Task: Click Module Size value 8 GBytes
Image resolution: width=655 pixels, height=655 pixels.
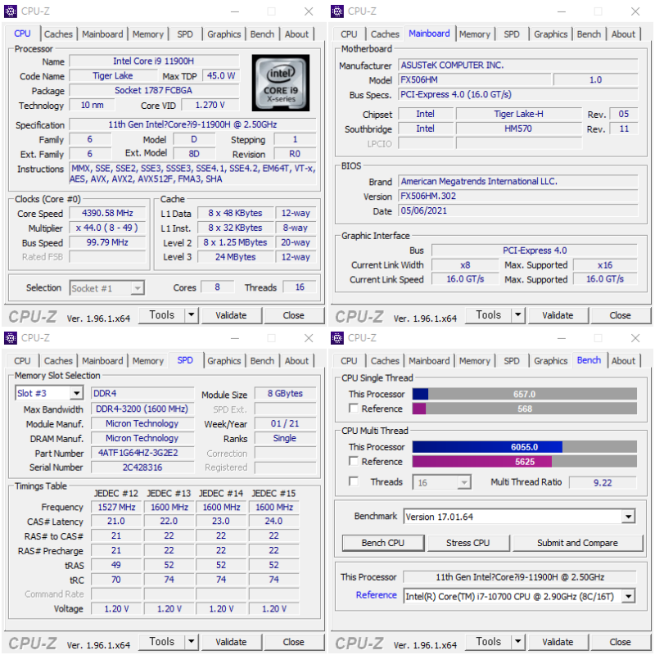Action: tap(285, 394)
